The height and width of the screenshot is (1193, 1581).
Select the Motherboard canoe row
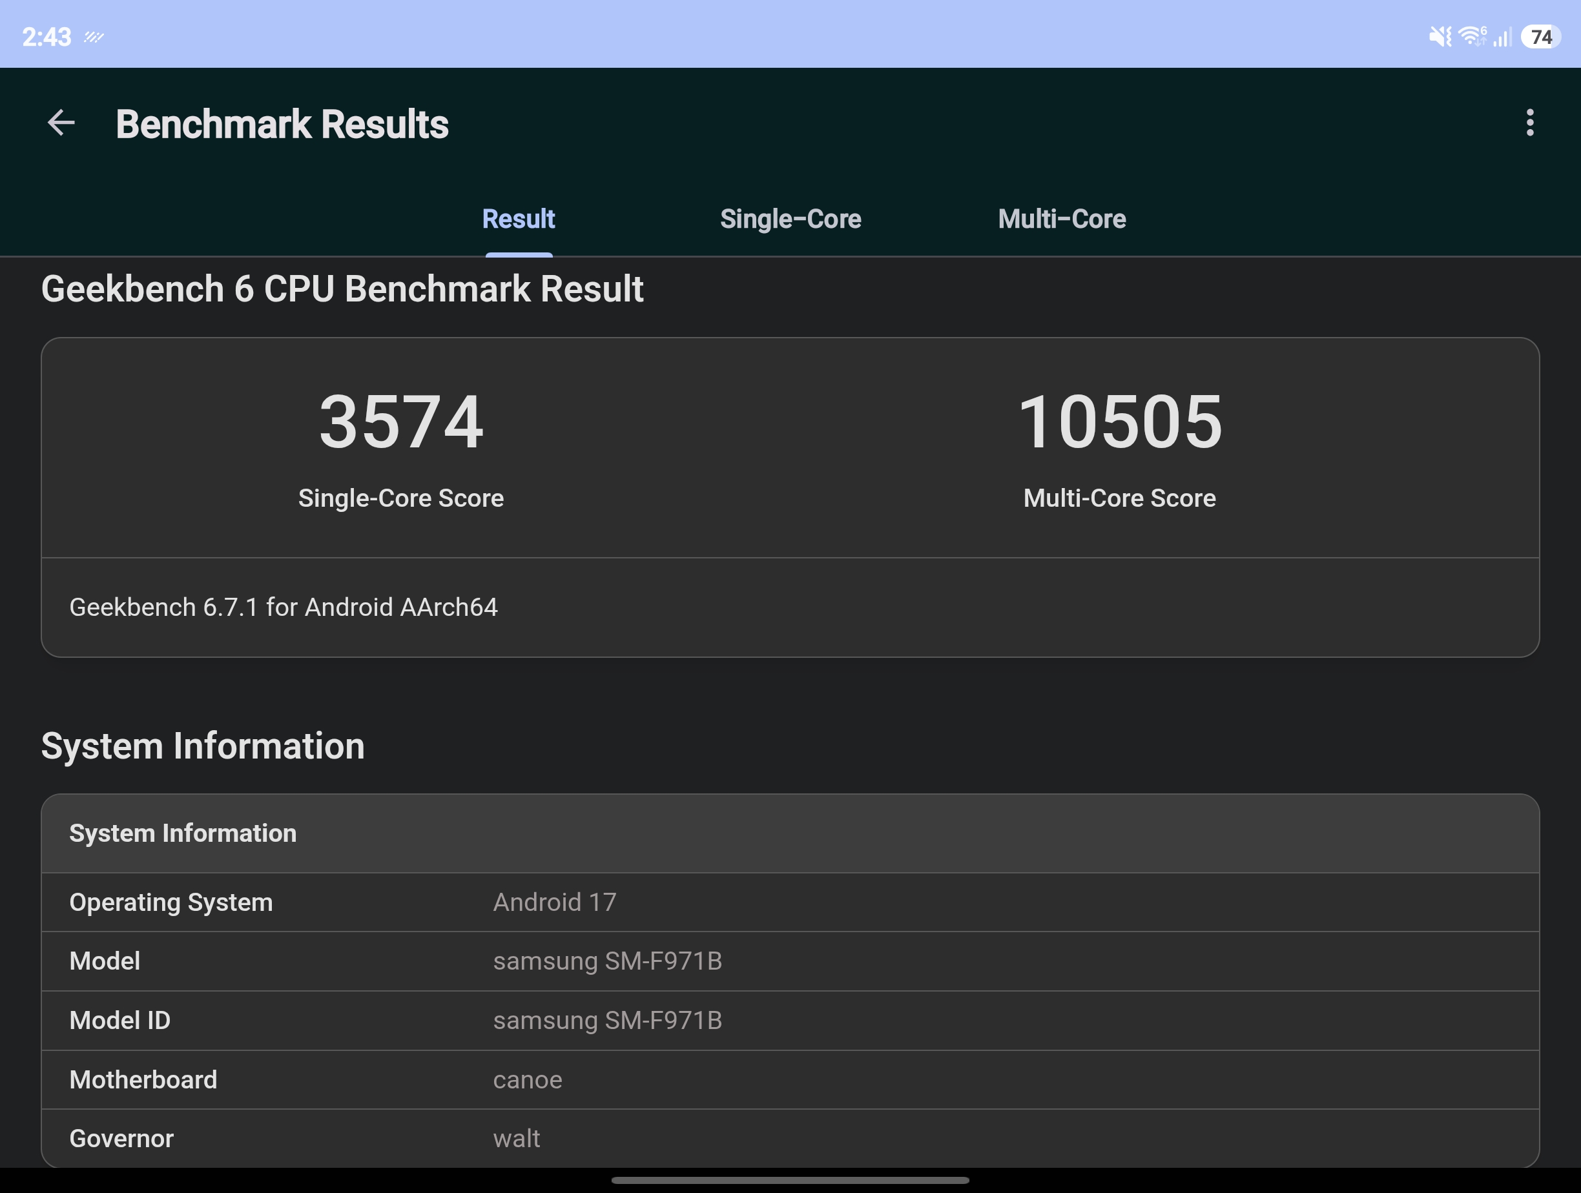click(x=790, y=1079)
